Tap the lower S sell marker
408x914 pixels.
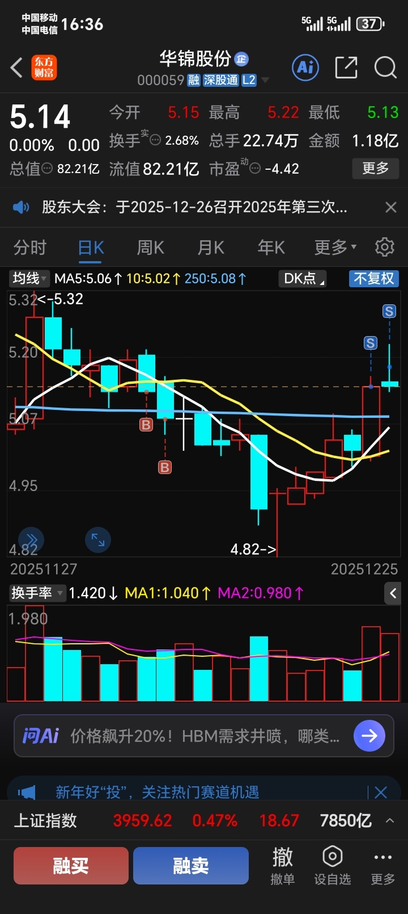tap(370, 343)
